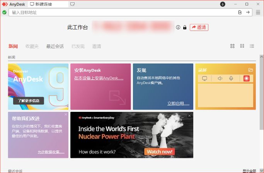
Task: Open recordings folder icon on 录屏 card
Action: coord(250,70)
